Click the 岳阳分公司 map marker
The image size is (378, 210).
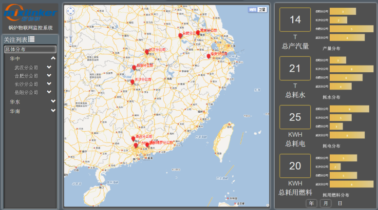pos(134,67)
